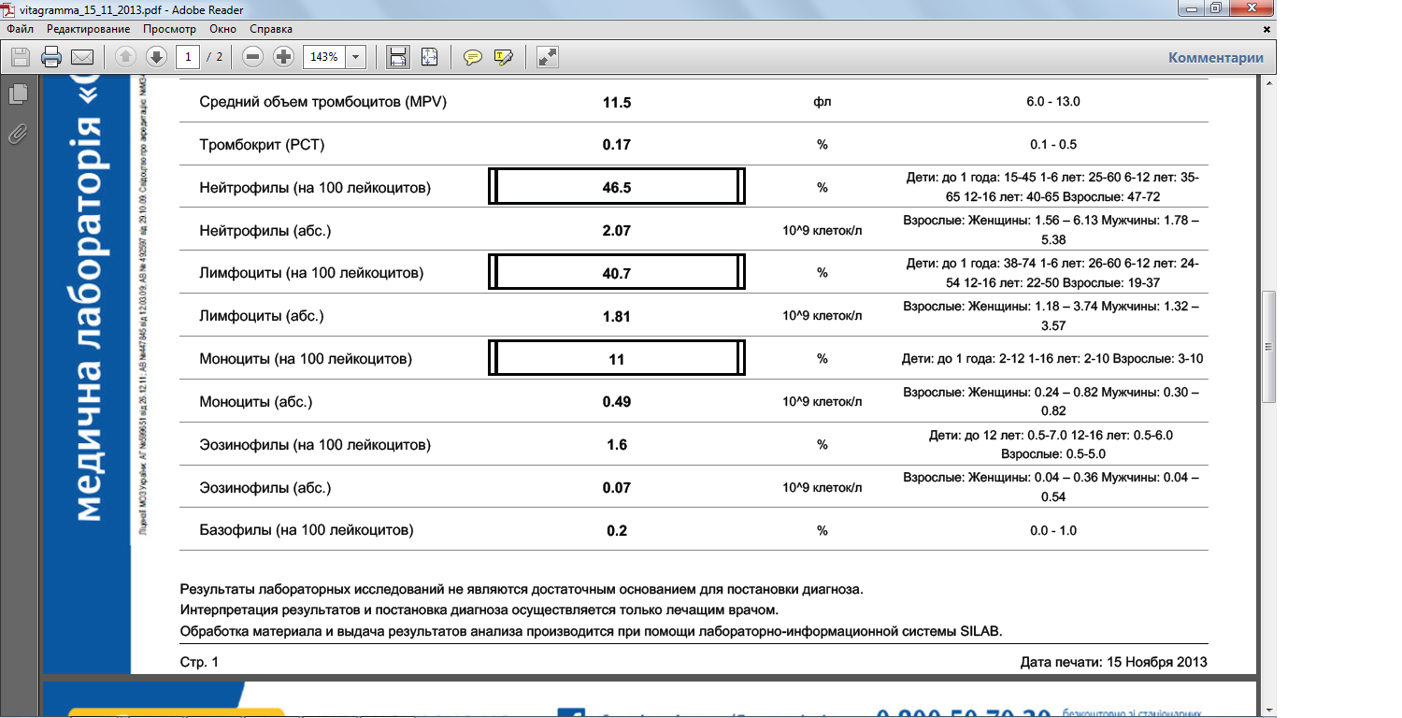Image resolution: width=1402 pixels, height=718 pixels.
Task: Click the Нейтрофилы (абс.) value 2.07
Action: pos(617,231)
